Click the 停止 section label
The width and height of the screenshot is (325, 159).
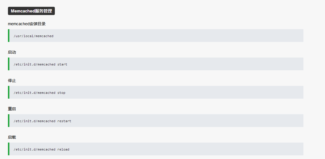point(12,81)
